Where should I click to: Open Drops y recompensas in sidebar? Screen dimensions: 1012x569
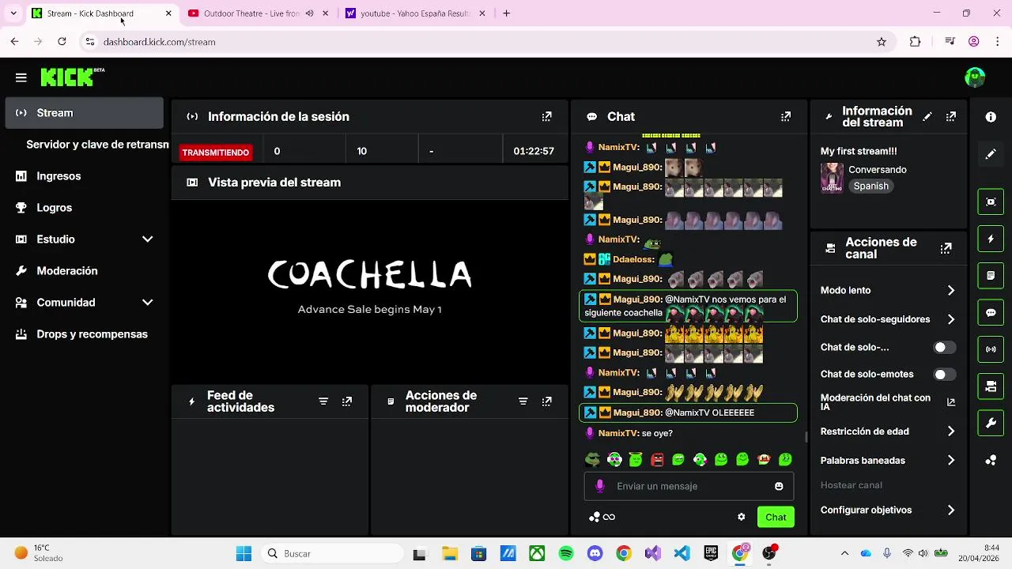click(x=84, y=334)
